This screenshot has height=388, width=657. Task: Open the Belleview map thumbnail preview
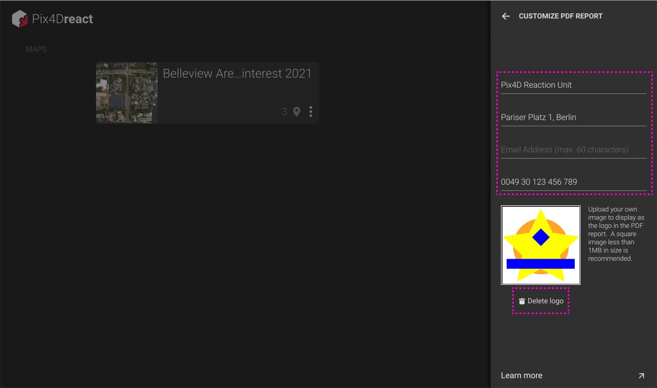click(x=126, y=92)
